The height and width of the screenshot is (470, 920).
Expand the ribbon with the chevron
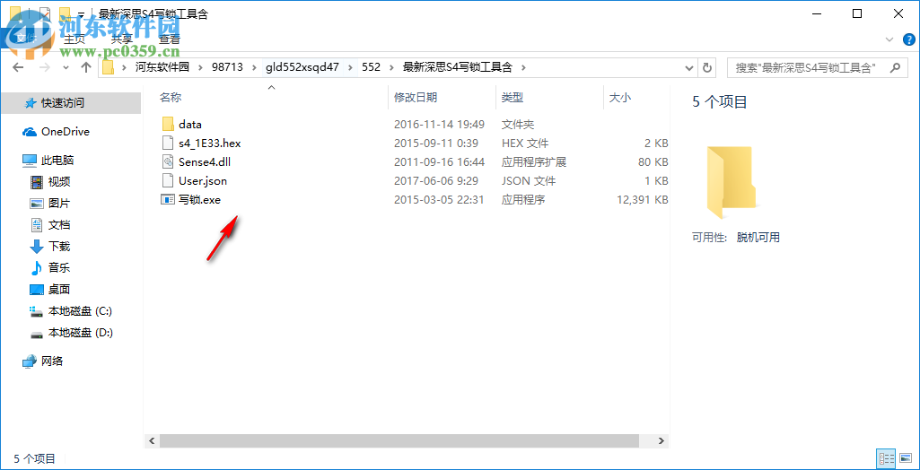click(x=889, y=39)
